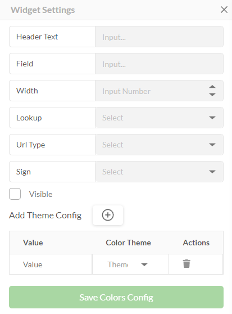The height and width of the screenshot is (314, 232).
Task: Click the Width label
Action: pyautogui.click(x=27, y=91)
